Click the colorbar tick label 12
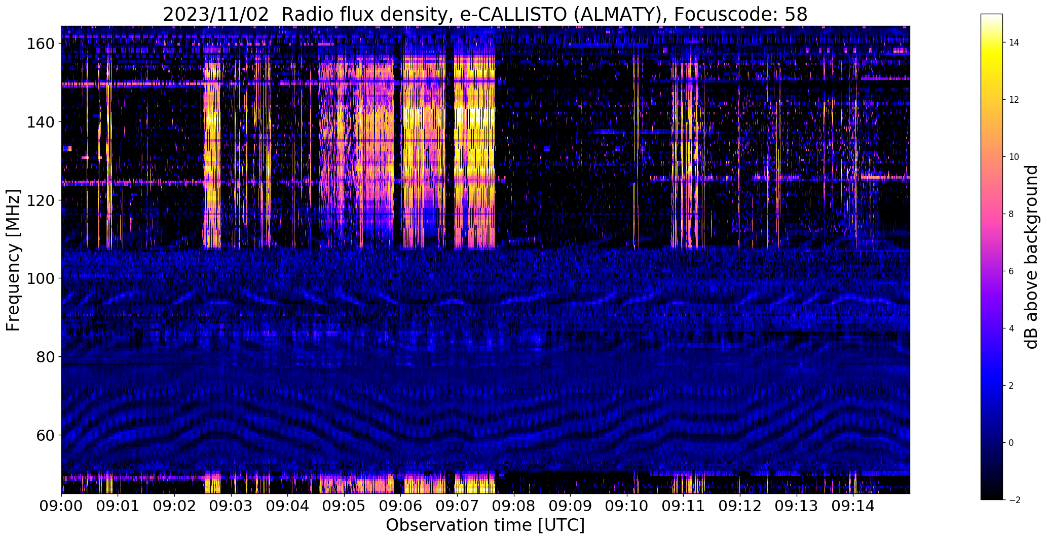Viewport: 1047px width, 540px height. pyautogui.click(x=1014, y=100)
